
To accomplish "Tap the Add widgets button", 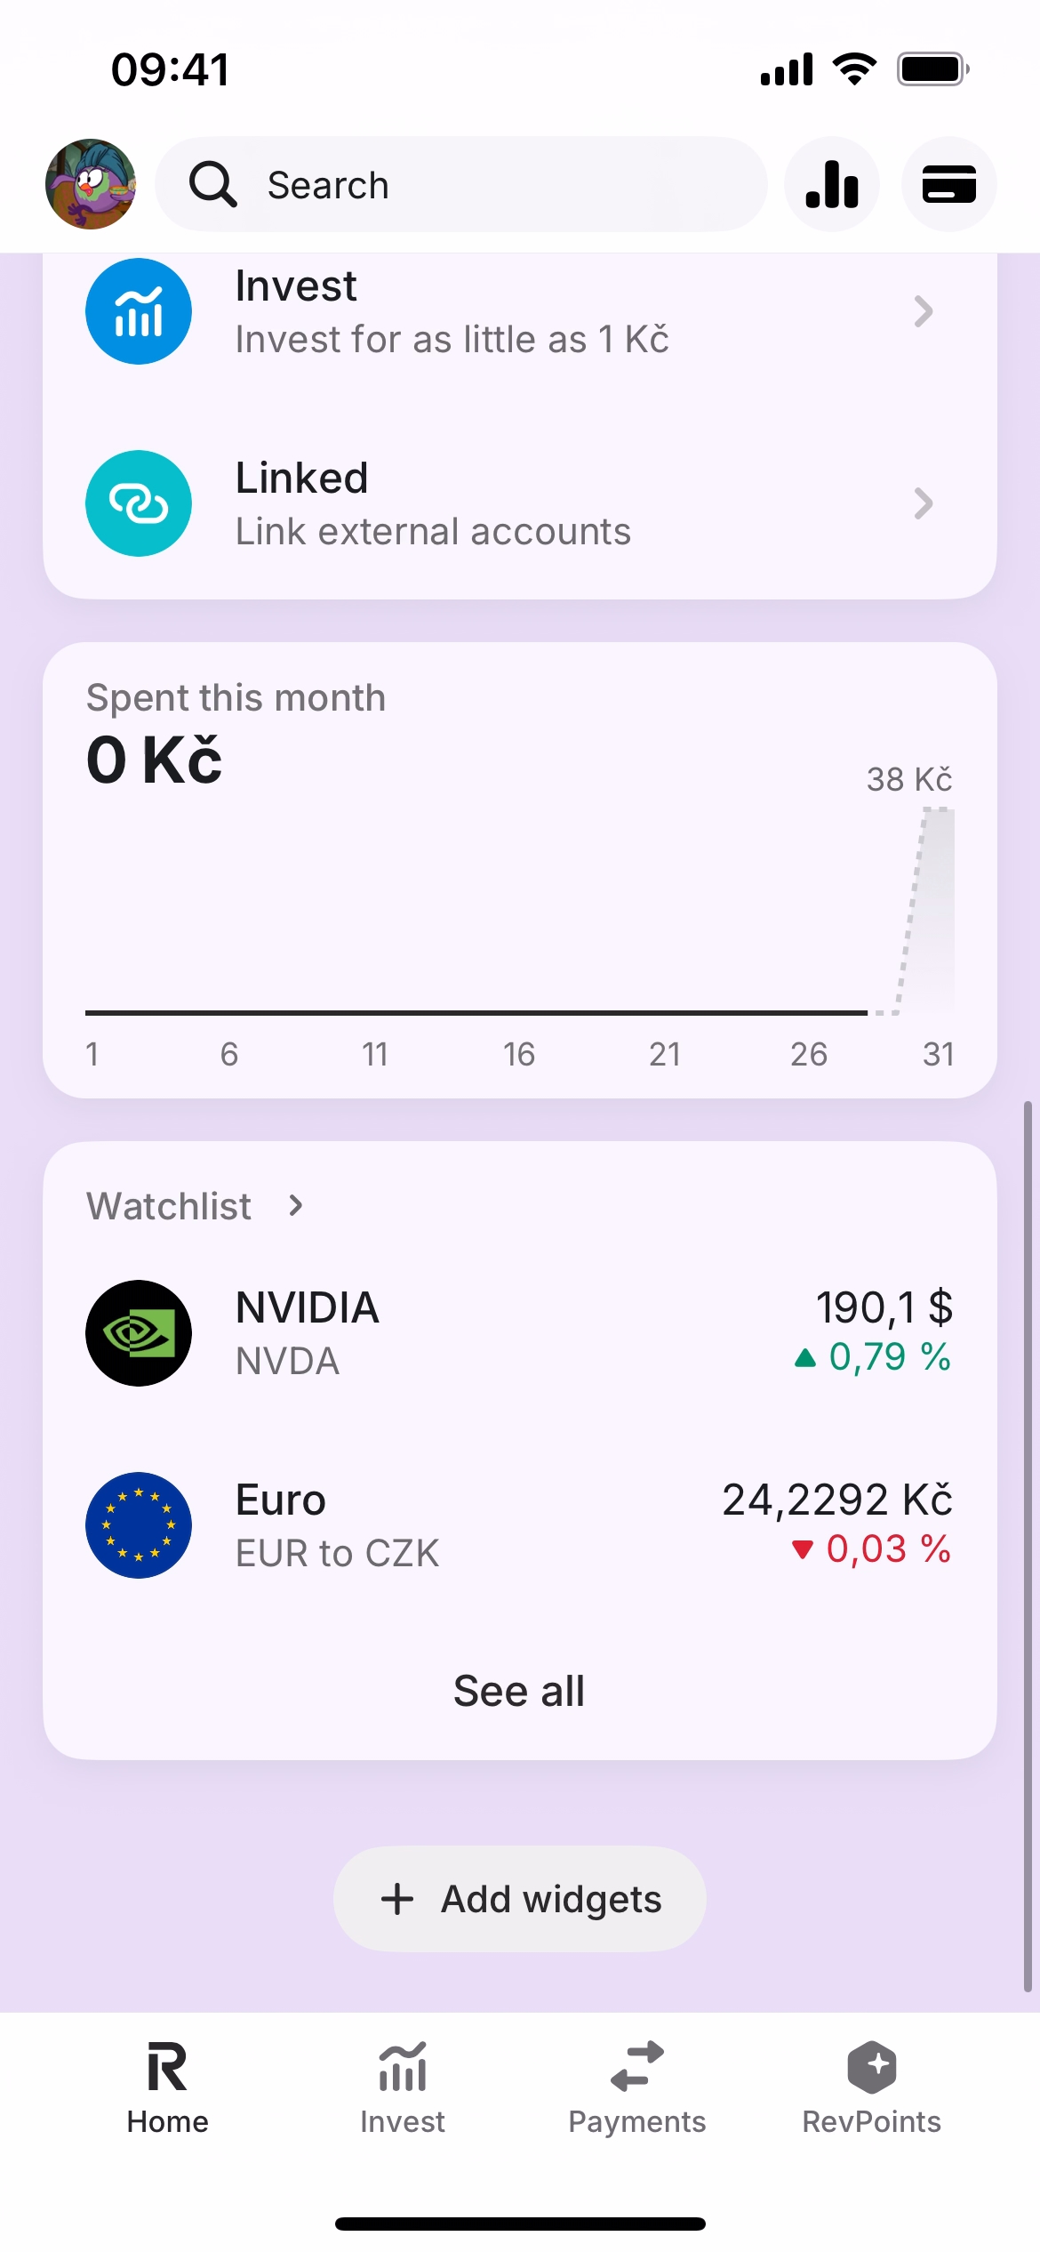I will point(520,1899).
